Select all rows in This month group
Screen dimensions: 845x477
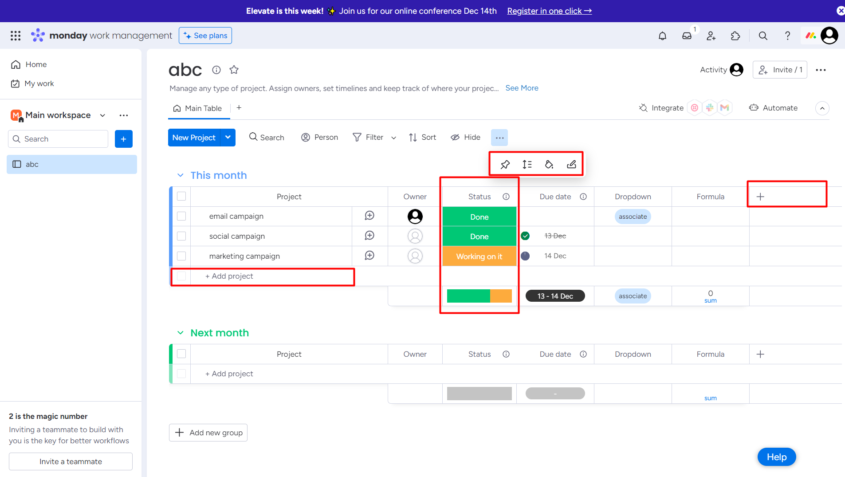(x=181, y=196)
